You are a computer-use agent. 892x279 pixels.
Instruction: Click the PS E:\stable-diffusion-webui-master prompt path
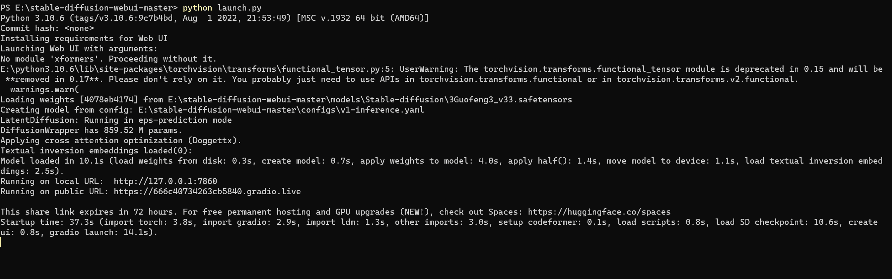coord(89,8)
